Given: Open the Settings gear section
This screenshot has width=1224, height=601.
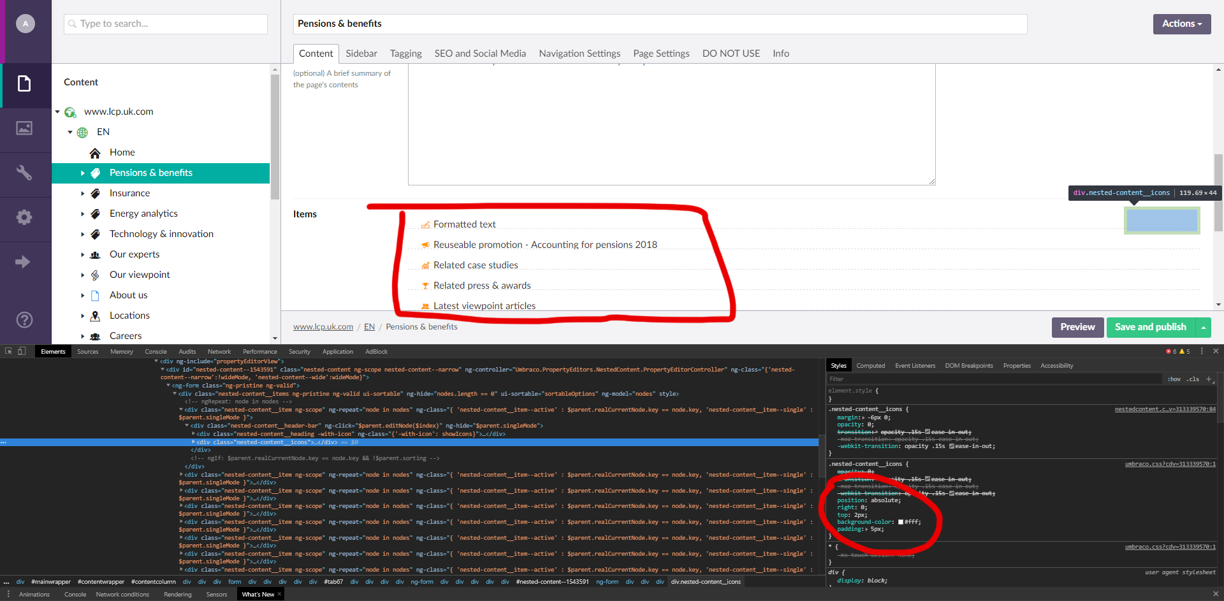Looking at the screenshot, I should [x=24, y=217].
